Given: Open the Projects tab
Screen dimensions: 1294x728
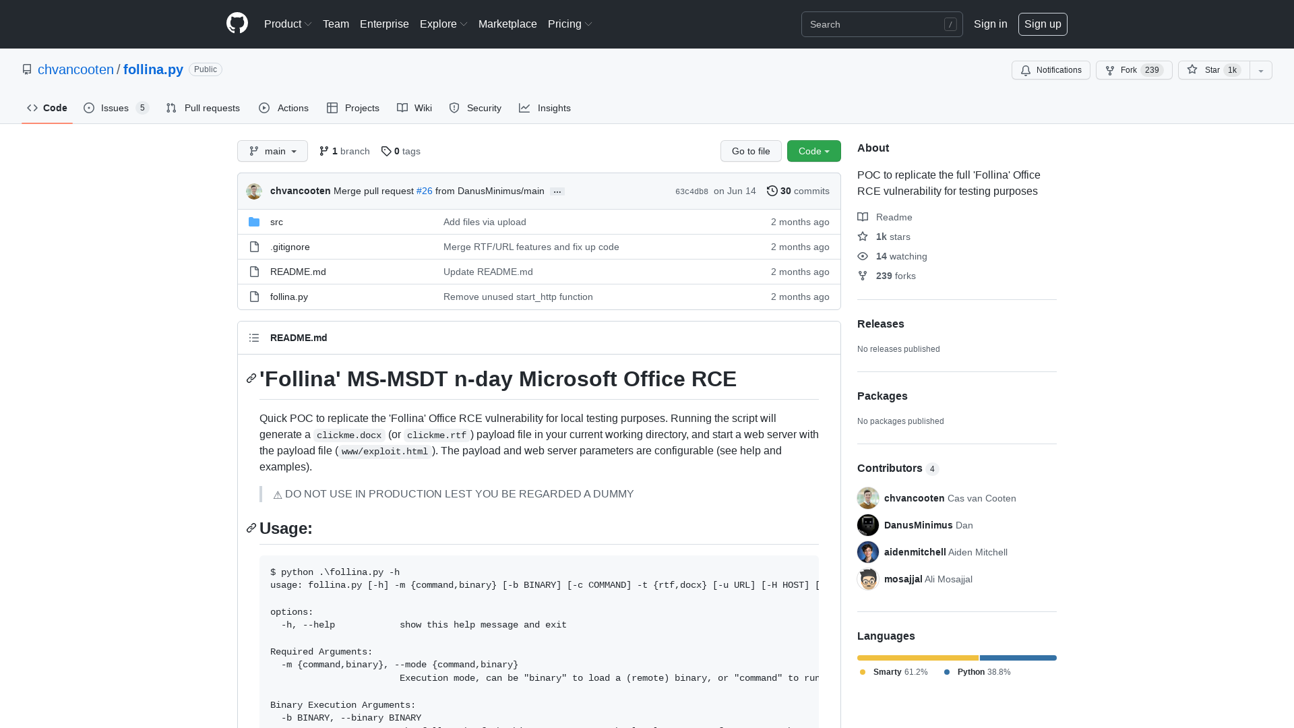Looking at the screenshot, I should tap(353, 108).
